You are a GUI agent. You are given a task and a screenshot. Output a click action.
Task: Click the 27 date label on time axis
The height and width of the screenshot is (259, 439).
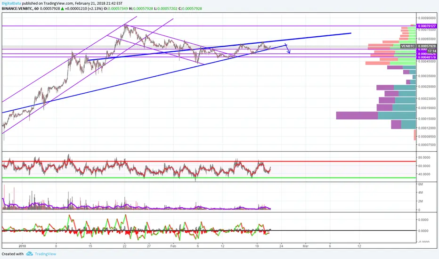point(149,246)
